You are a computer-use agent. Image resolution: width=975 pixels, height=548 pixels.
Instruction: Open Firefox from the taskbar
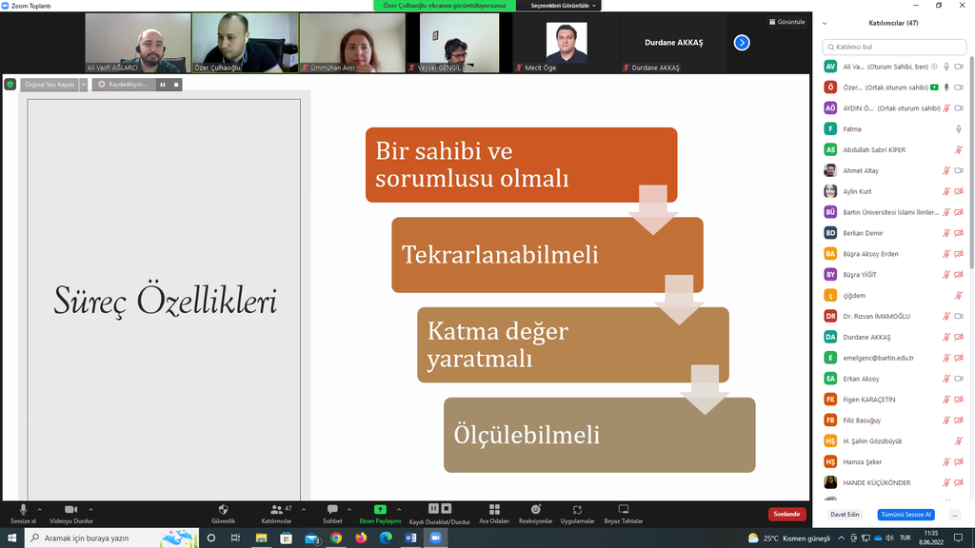361,538
